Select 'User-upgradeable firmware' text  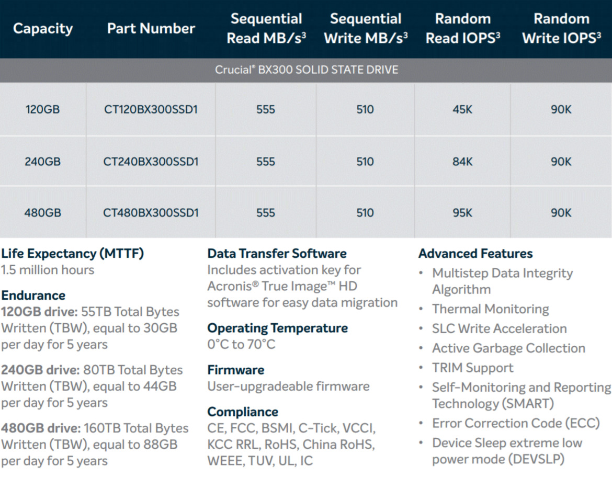tap(288, 387)
